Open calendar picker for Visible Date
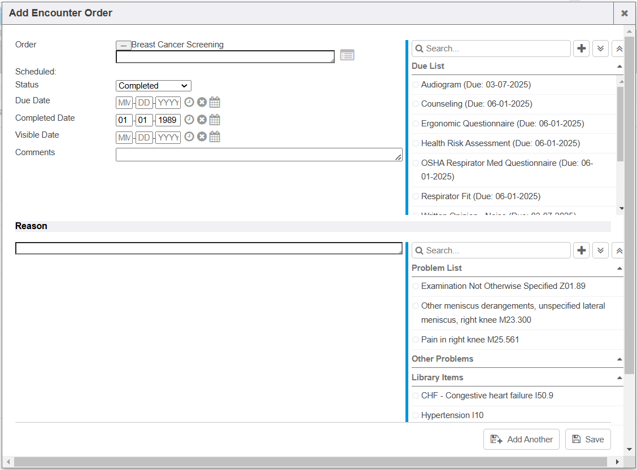 (x=215, y=137)
